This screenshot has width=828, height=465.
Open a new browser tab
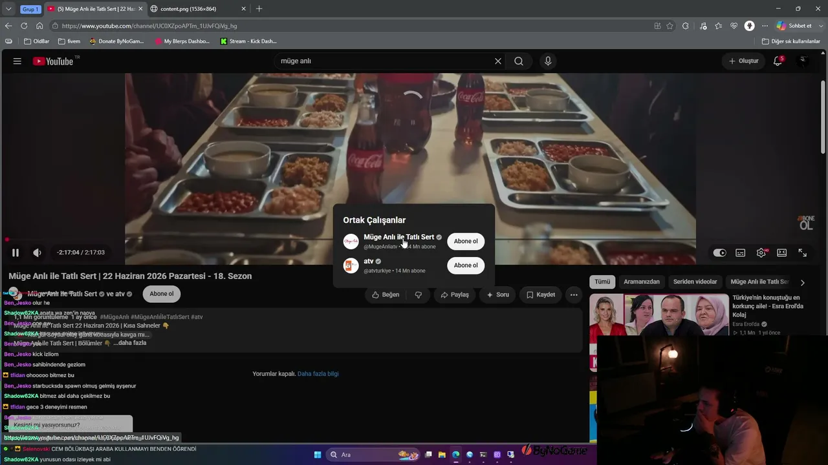point(259,9)
